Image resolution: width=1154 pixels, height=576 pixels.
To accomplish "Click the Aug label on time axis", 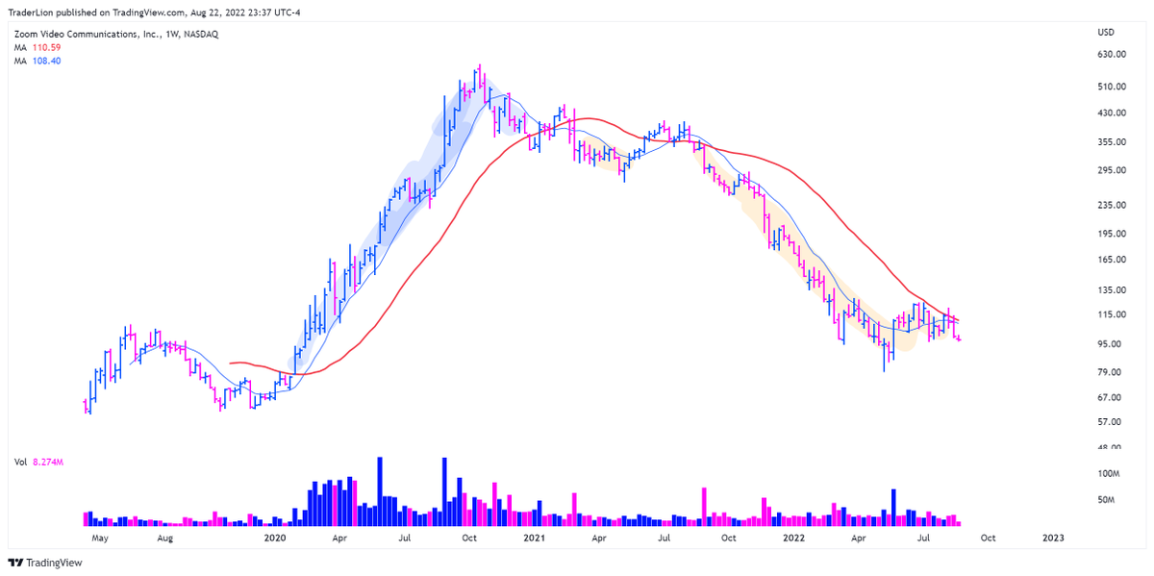I will click(165, 539).
